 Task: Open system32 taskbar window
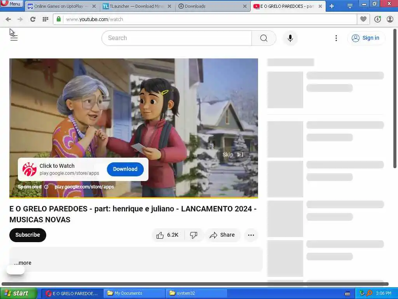tap(196, 294)
